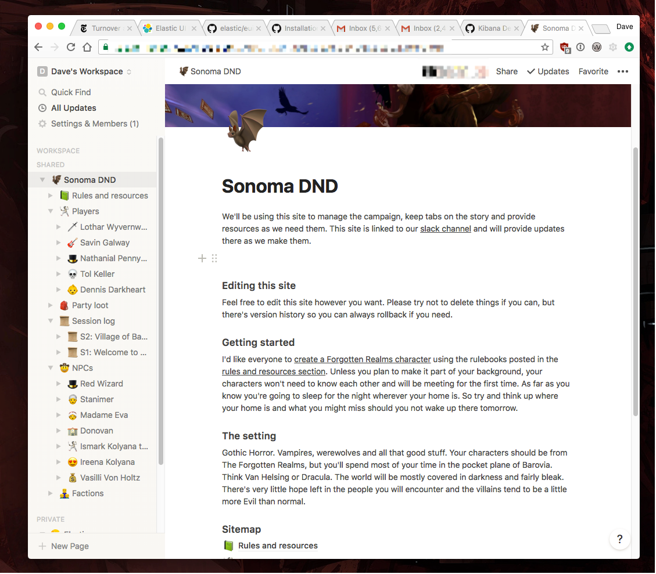
Task: Click the scroll icon beside Session log
Action: pos(64,322)
